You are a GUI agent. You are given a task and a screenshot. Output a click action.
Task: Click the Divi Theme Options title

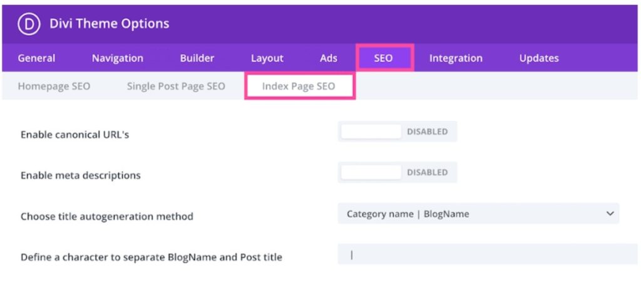pyautogui.click(x=109, y=24)
